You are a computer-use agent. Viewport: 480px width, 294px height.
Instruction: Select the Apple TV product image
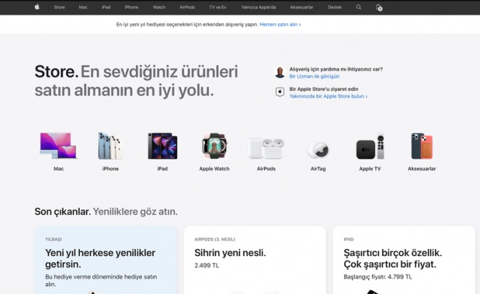tap(369, 146)
